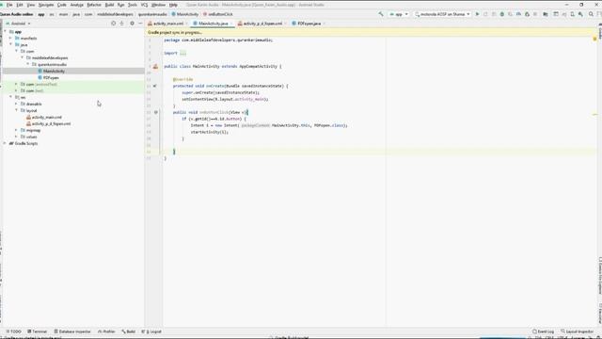The height and width of the screenshot is (339, 602).
Task: Open the TODO tool window
Action: point(13,331)
